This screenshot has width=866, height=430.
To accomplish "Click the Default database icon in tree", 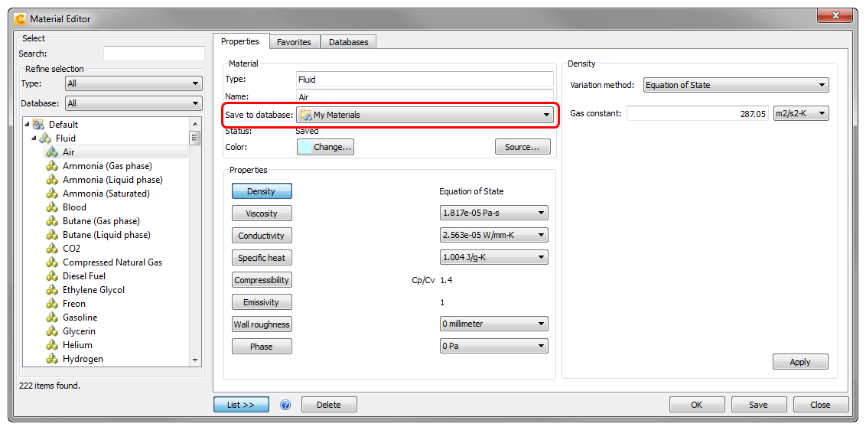I will 38,125.
